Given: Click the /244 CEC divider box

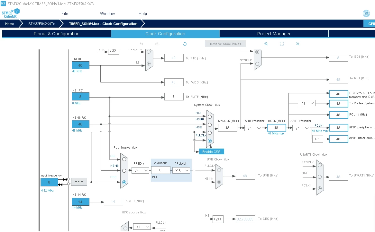Looking at the screenshot, I should (x=218, y=219).
